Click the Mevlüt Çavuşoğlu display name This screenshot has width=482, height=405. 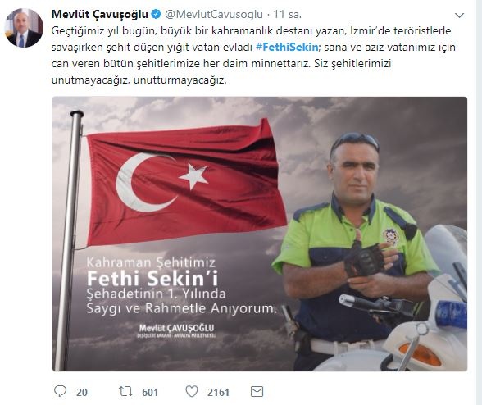tap(100, 14)
